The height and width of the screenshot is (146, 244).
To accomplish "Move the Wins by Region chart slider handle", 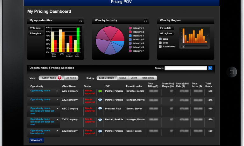I will (184, 46).
